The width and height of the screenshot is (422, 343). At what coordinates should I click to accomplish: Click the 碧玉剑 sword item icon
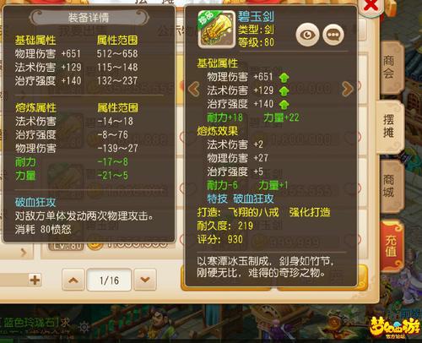[x=216, y=30]
